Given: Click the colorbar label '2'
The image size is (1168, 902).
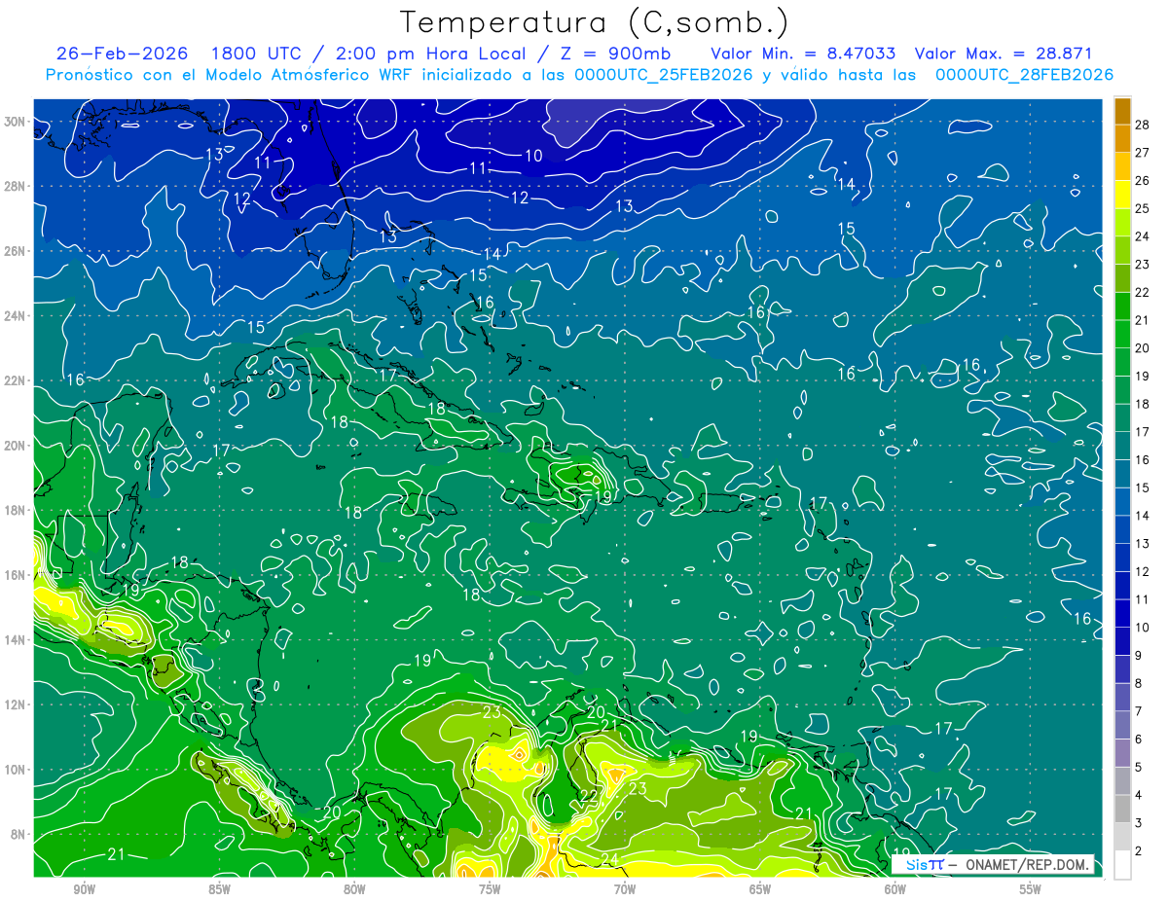Looking at the screenshot, I should coord(1139,851).
